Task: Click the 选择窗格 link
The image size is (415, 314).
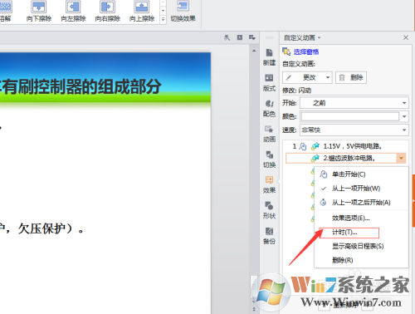Action: pos(306,52)
